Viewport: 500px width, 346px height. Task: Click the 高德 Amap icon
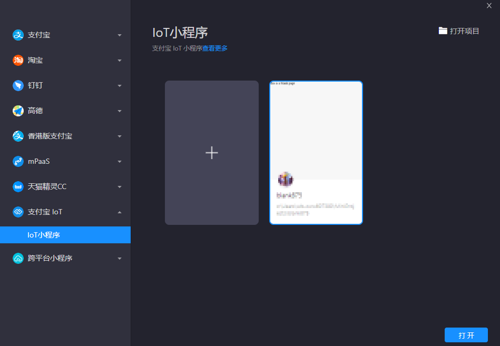pos(18,111)
